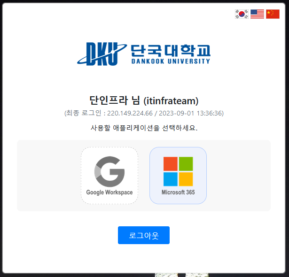Select the user name text 단인프라 님 (itinfrateam)

(x=144, y=101)
